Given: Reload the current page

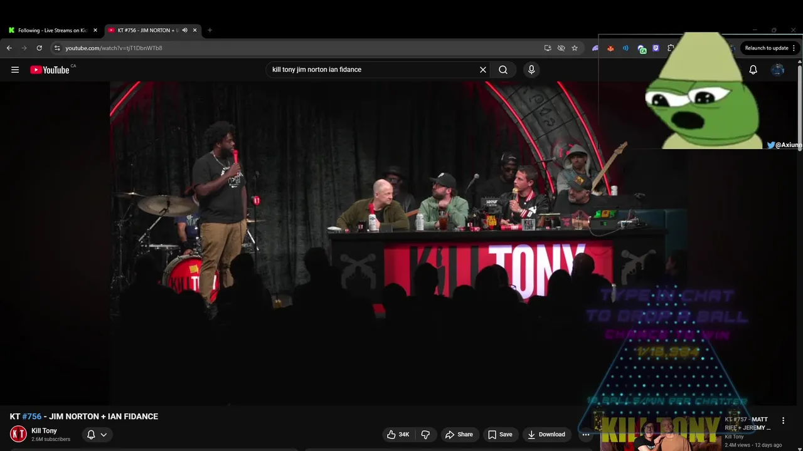Looking at the screenshot, I should tap(39, 48).
